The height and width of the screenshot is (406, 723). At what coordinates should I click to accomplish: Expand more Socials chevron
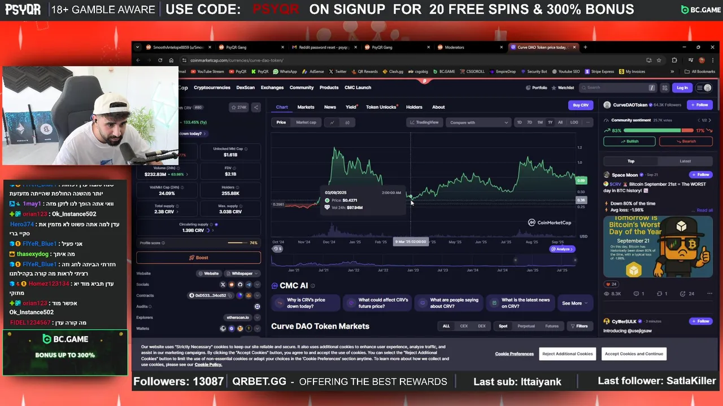coord(257,284)
